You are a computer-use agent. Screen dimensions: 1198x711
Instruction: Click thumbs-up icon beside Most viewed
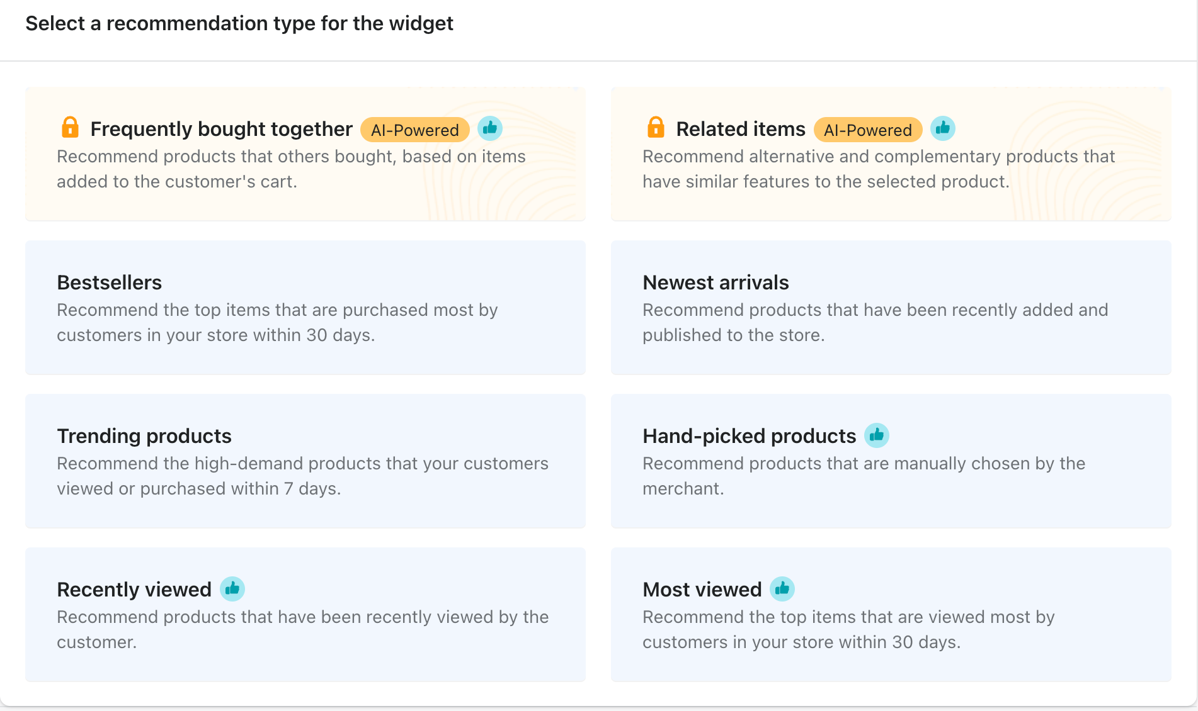tap(782, 589)
